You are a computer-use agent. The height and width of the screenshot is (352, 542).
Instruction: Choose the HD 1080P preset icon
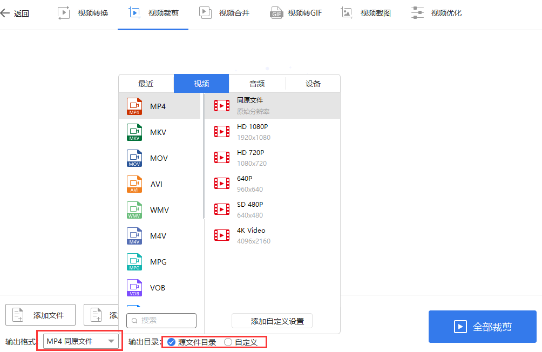[x=221, y=131]
